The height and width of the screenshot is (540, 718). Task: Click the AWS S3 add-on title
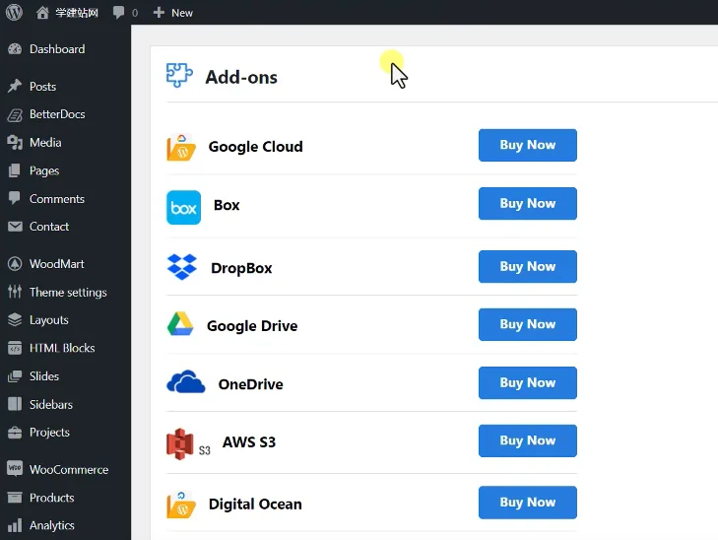[x=249, y=442]
